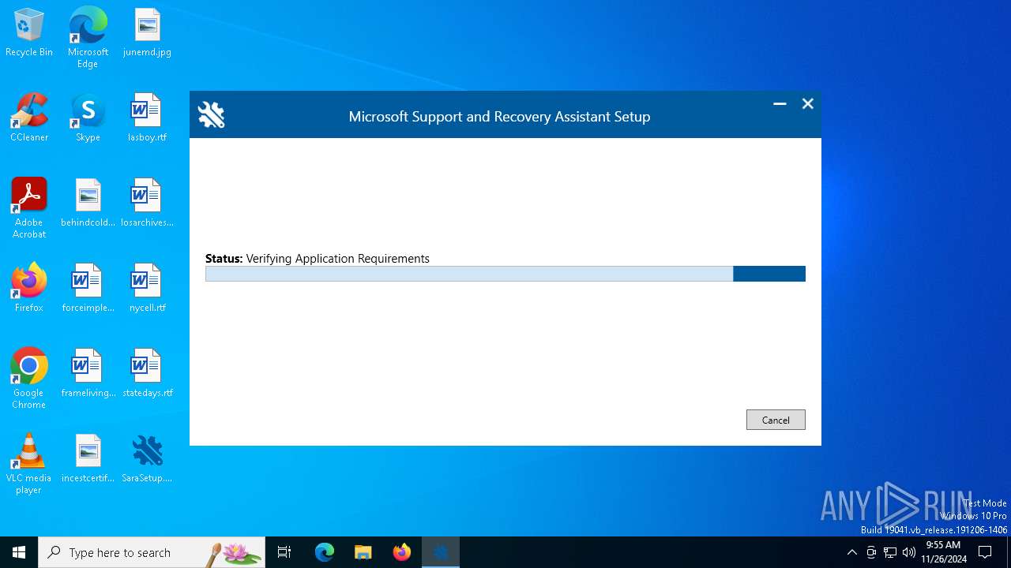Cancel the Support and Recovery Assistant setup
The width and height of the screenshot is (1011, 568).
(776, 420)
